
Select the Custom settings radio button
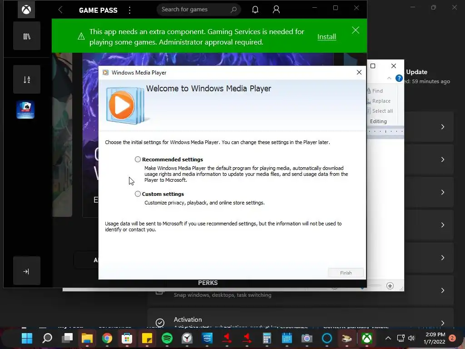click(138, 194)
